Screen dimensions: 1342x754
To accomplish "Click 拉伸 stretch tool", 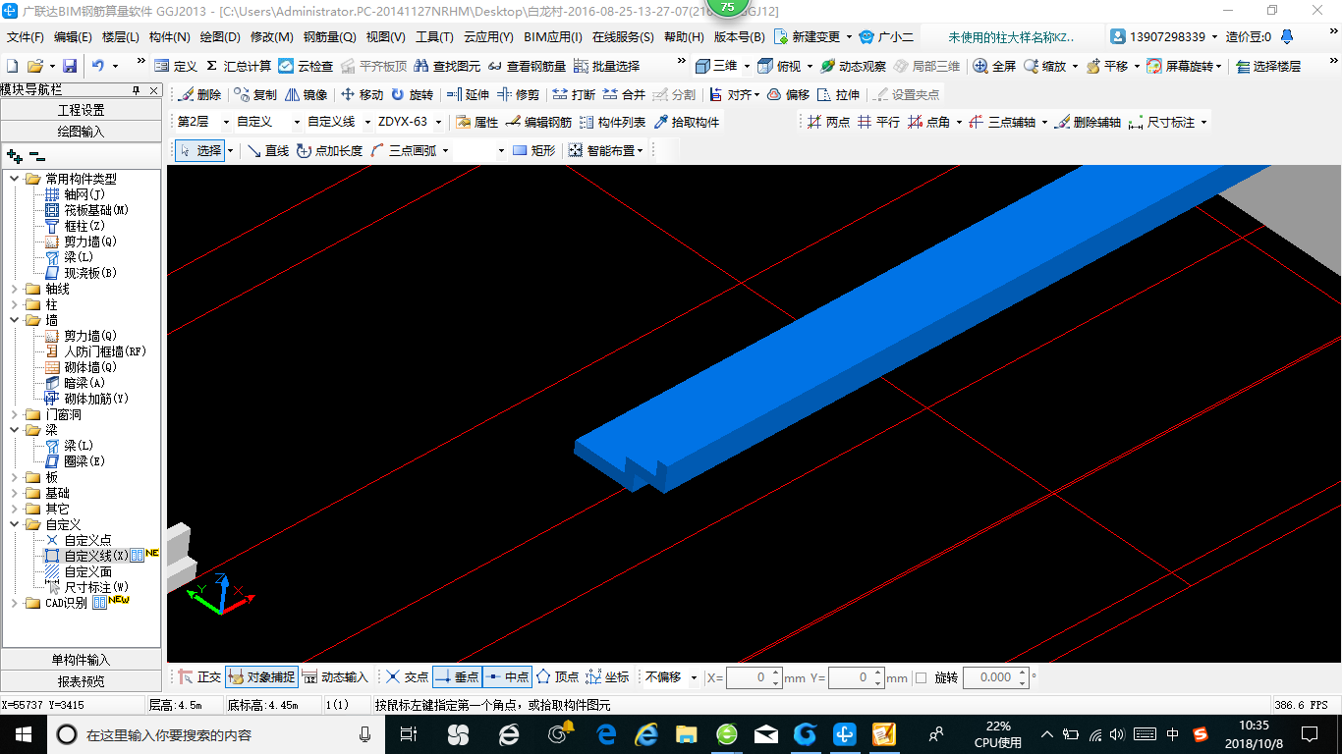I will pos(838,94).
